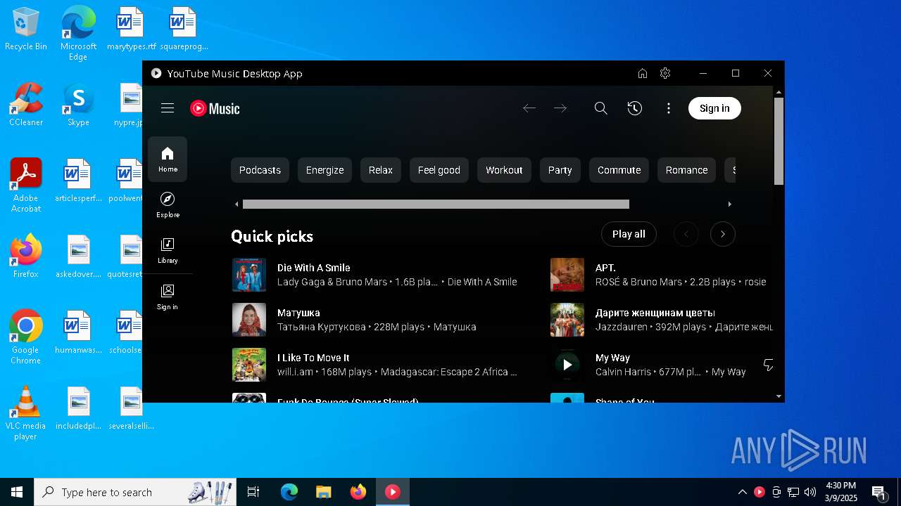Click the I Like To Move It thumbnail
Screen dimensions: 901x506
click(x=249, y=365)
